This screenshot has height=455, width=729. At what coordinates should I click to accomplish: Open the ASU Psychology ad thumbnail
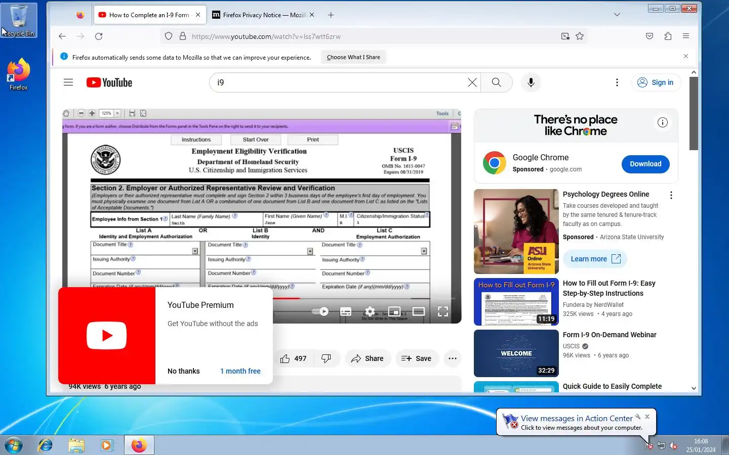(x=516, y=232)
